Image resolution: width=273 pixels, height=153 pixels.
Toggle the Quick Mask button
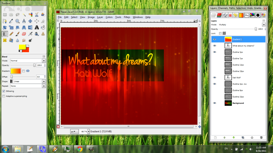tap(58, 127)
